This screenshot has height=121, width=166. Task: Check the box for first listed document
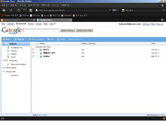tap(34, 50)
